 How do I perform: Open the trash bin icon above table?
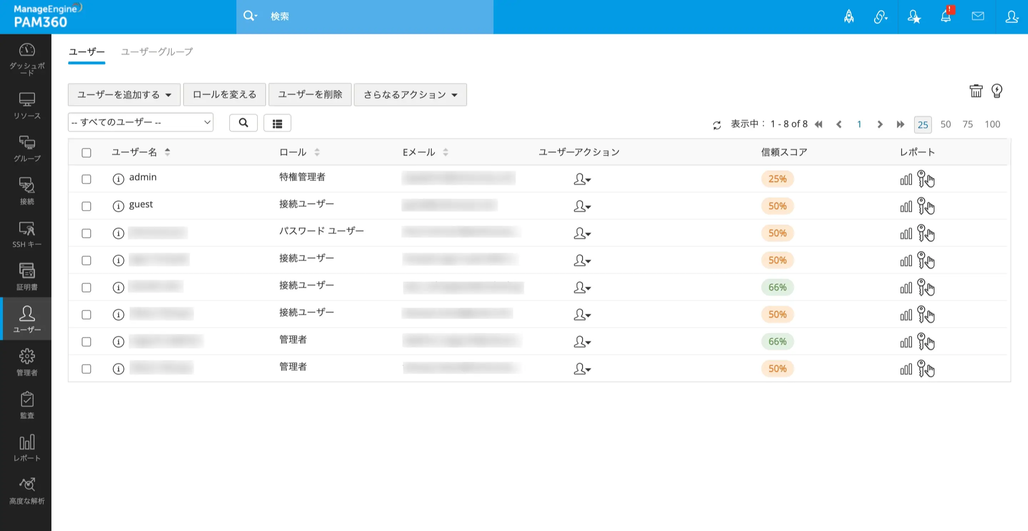(x=976, y=91)
